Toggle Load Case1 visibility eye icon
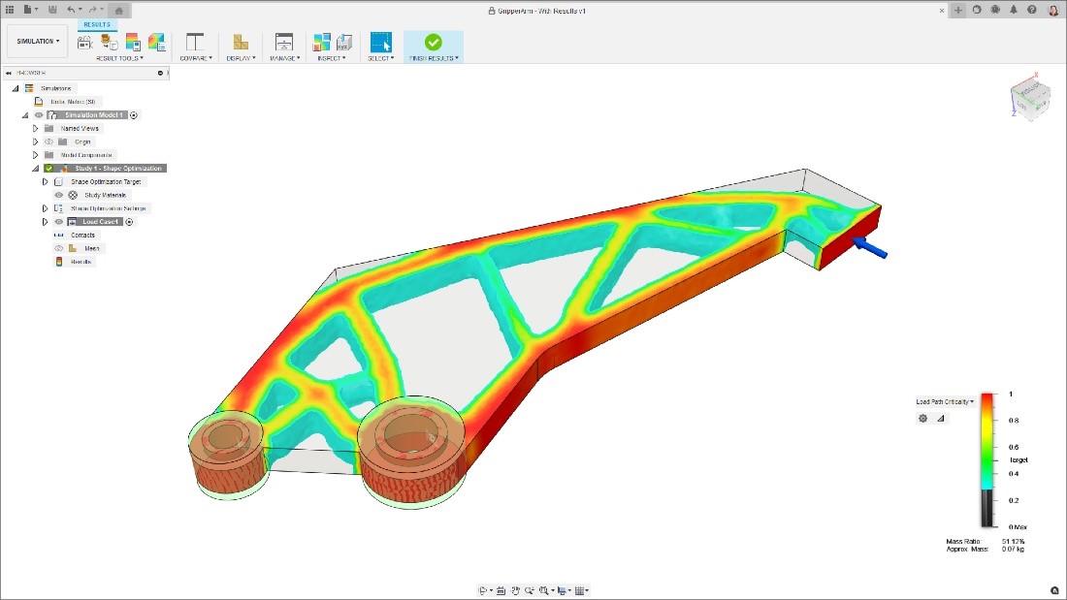 pos(57,220)
